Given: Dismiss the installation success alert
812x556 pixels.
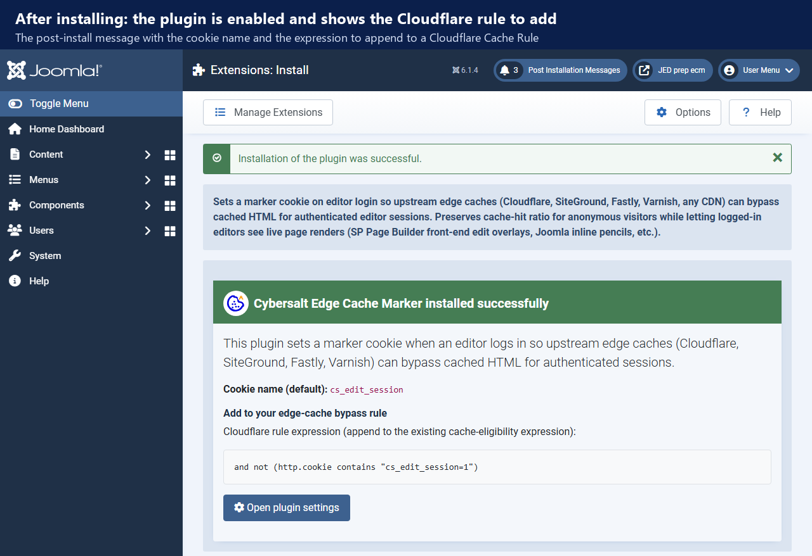Looking at the screenshot, I should coord(778,158).
